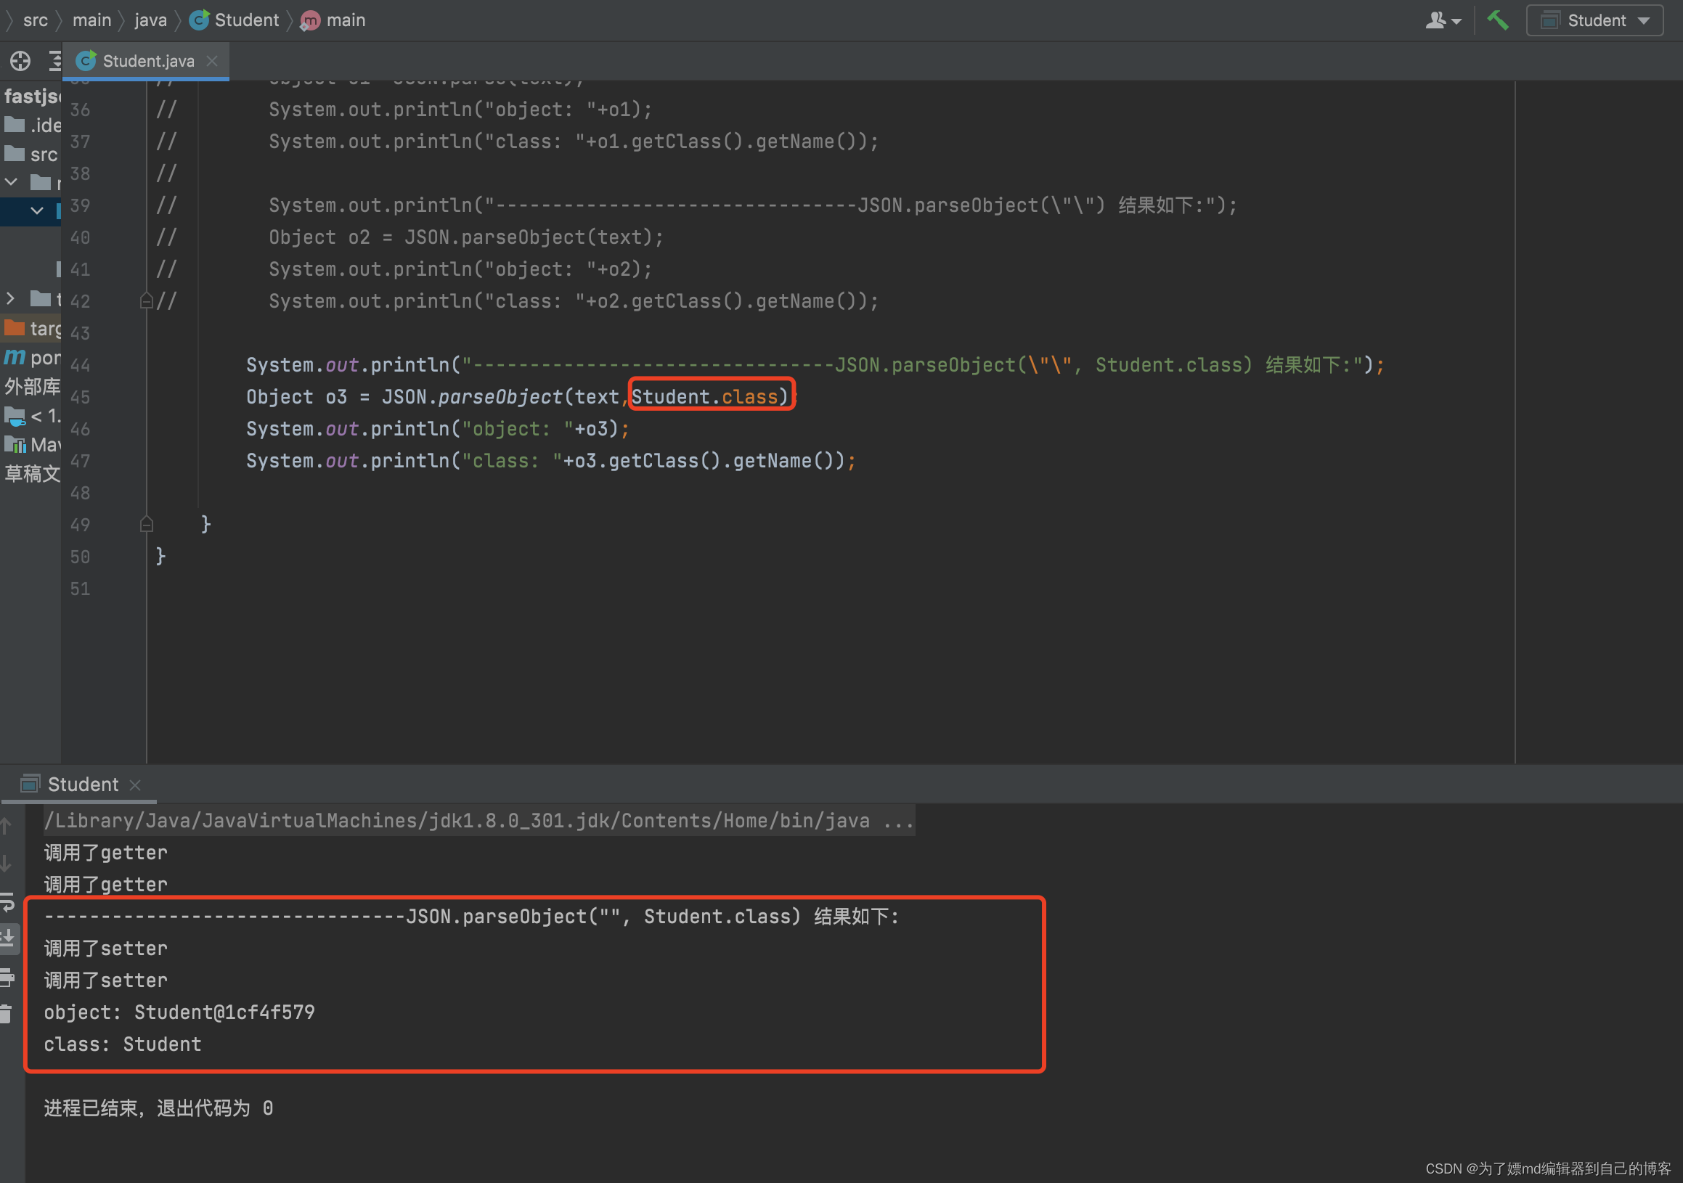Open the pom Maven file in the tree
Image resolution: width=1683 pixels, height=1183 pixels.
click(30, 358)
